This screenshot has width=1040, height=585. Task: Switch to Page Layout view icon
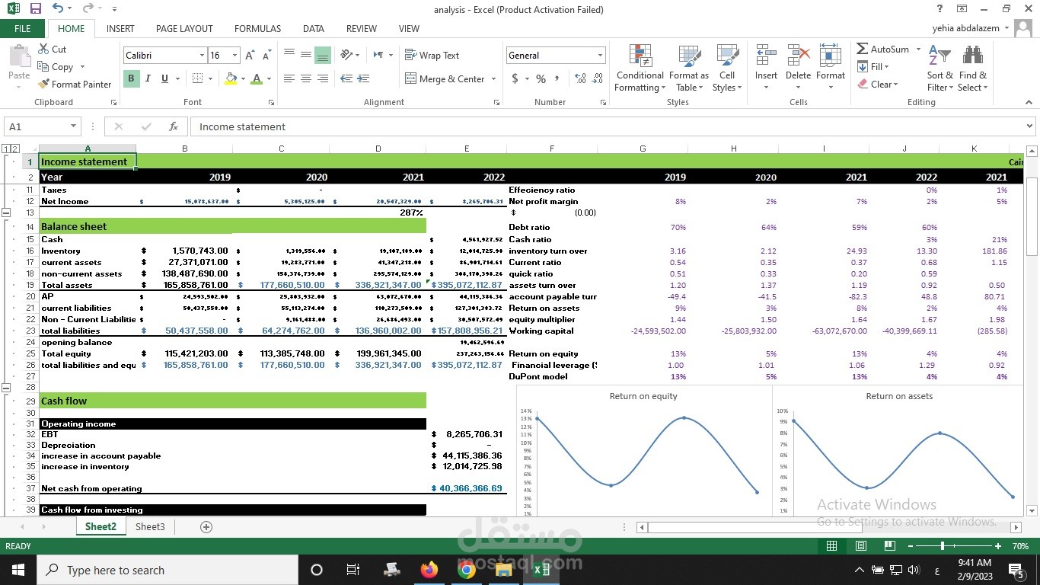pyautogui.click(x=860, y=546)
